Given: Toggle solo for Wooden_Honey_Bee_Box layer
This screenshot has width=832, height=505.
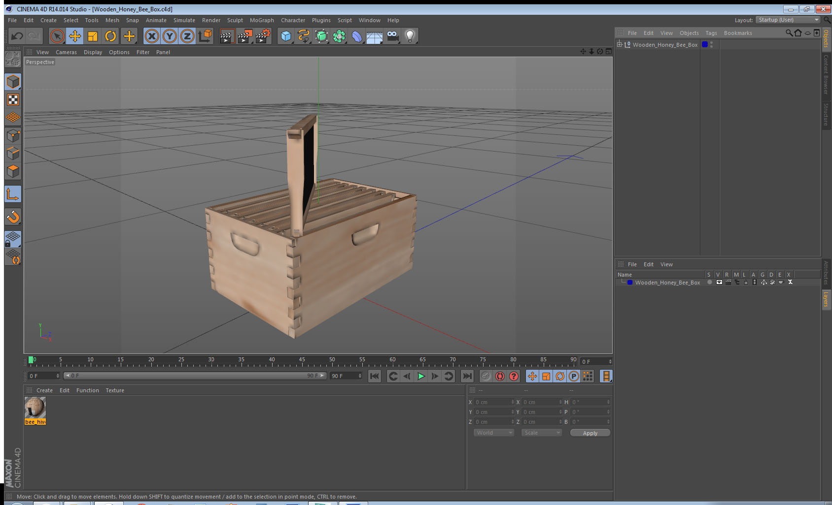Looking at the screenshot, I should point(709,282).
